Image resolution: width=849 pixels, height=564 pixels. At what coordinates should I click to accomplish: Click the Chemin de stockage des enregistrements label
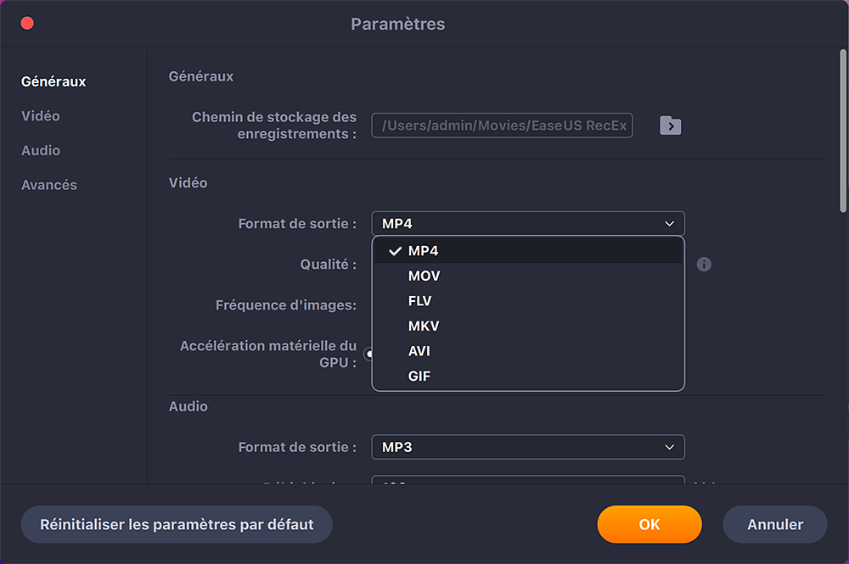(x=274, y=126)
